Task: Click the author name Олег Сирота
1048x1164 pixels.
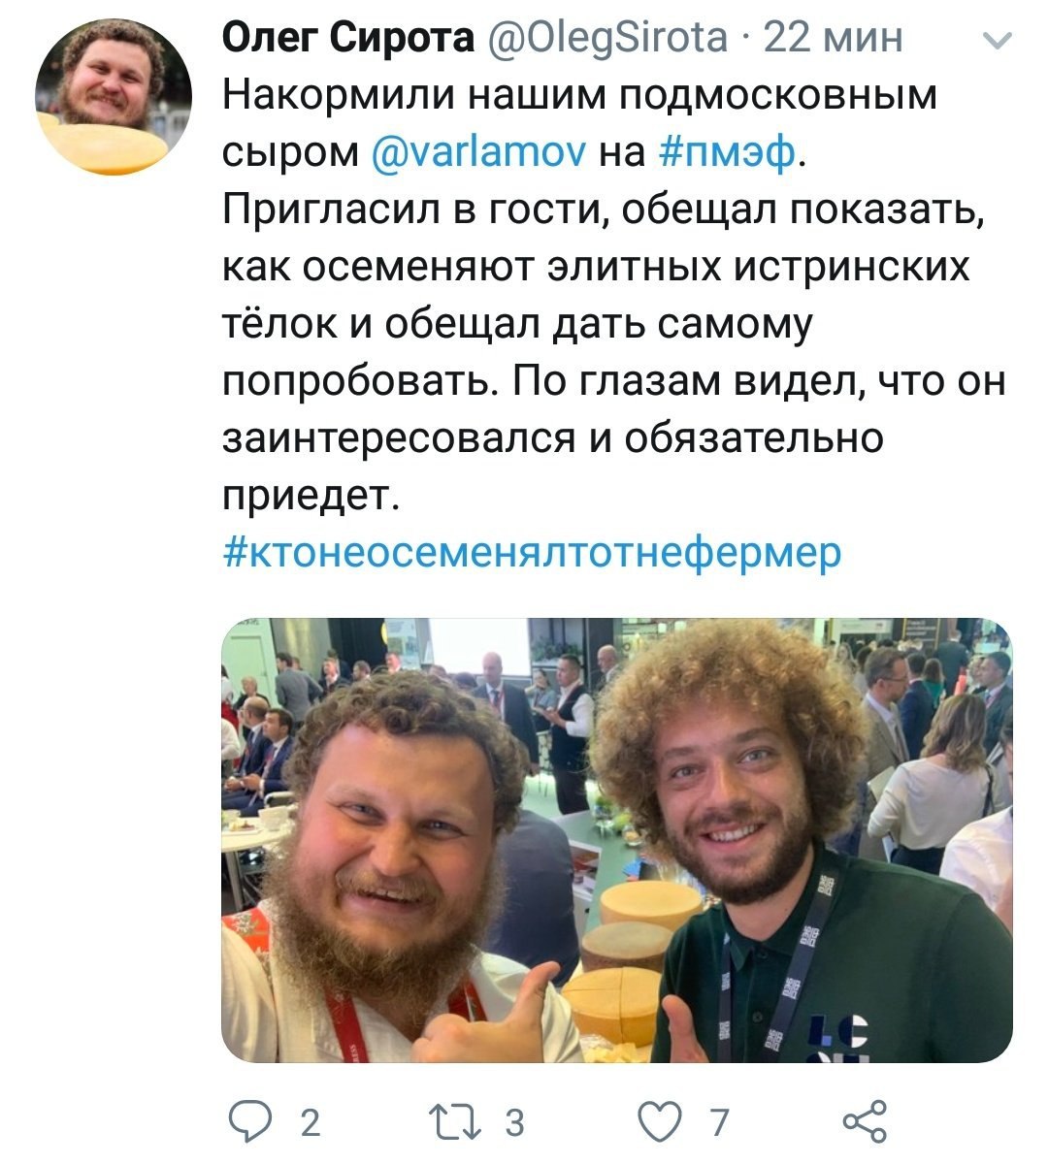Action: pos(347,39)
